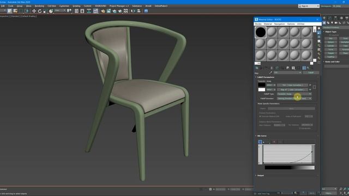The image size is (349, 196).
Task: Select the Move tool in main toolbar
Action: coord(34,11)
